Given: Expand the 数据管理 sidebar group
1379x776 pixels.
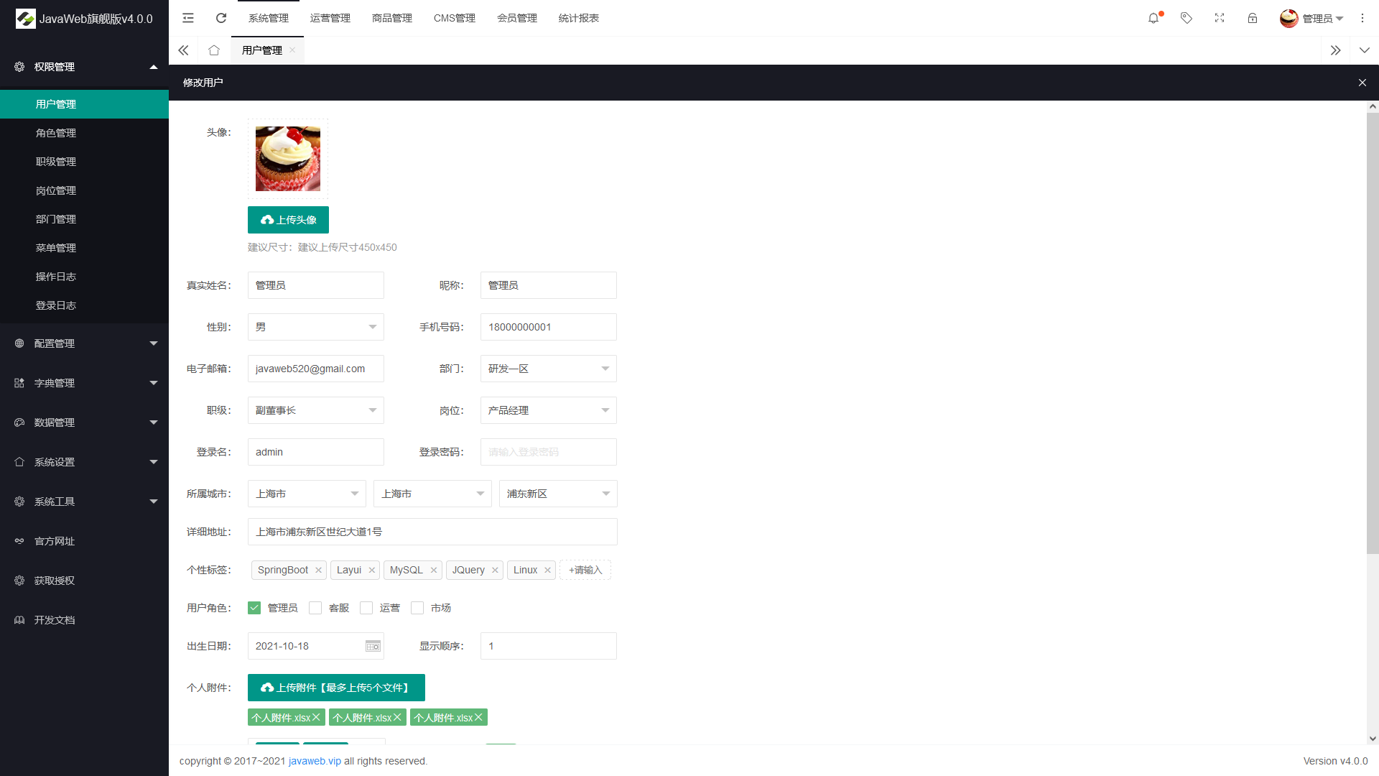Looking at the screenshot, I should tap(84, 422).
